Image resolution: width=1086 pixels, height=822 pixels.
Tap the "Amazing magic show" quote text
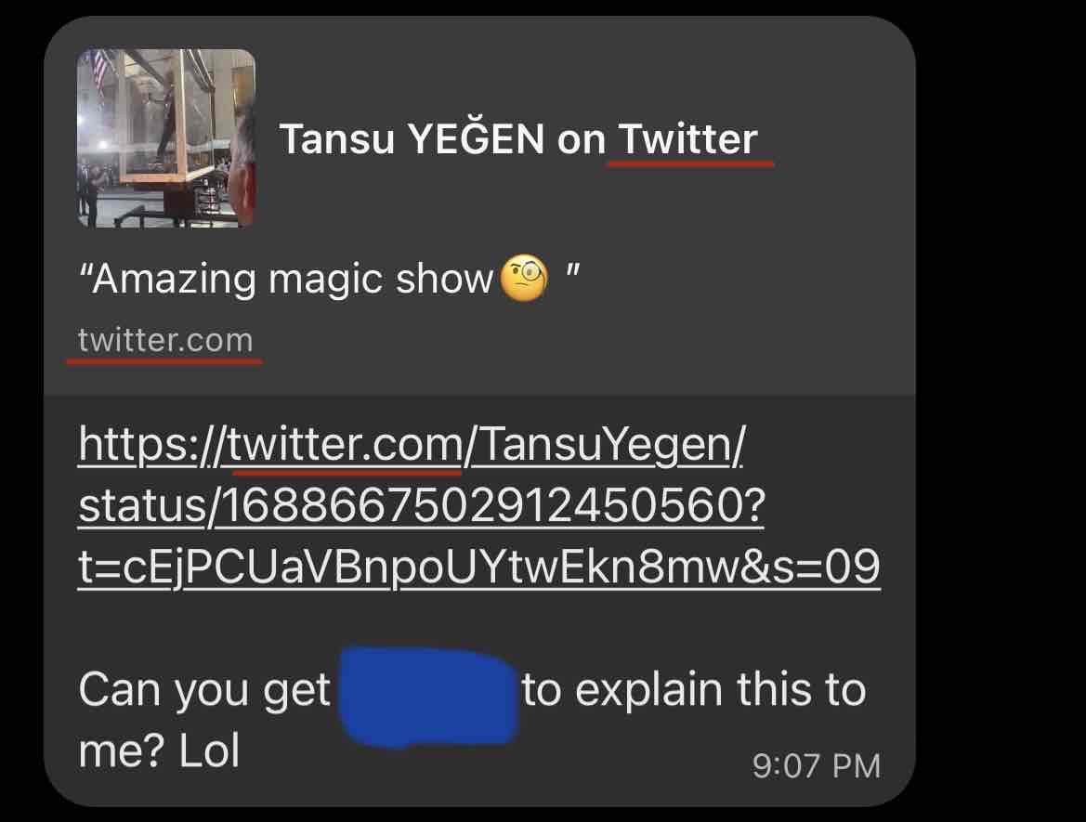[x=286, y=280]
